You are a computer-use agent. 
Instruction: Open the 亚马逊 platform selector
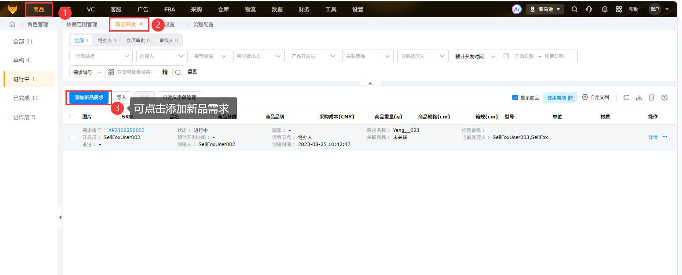click(x=544, y=9)
